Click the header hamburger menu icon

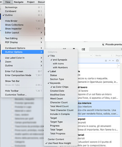(106, 61)
